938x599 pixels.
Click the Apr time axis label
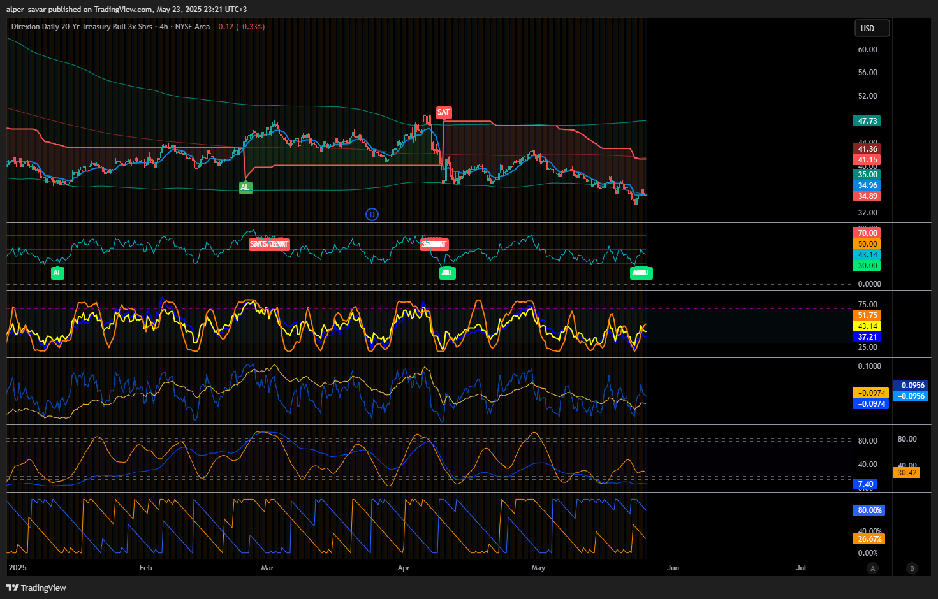point(404,568)
